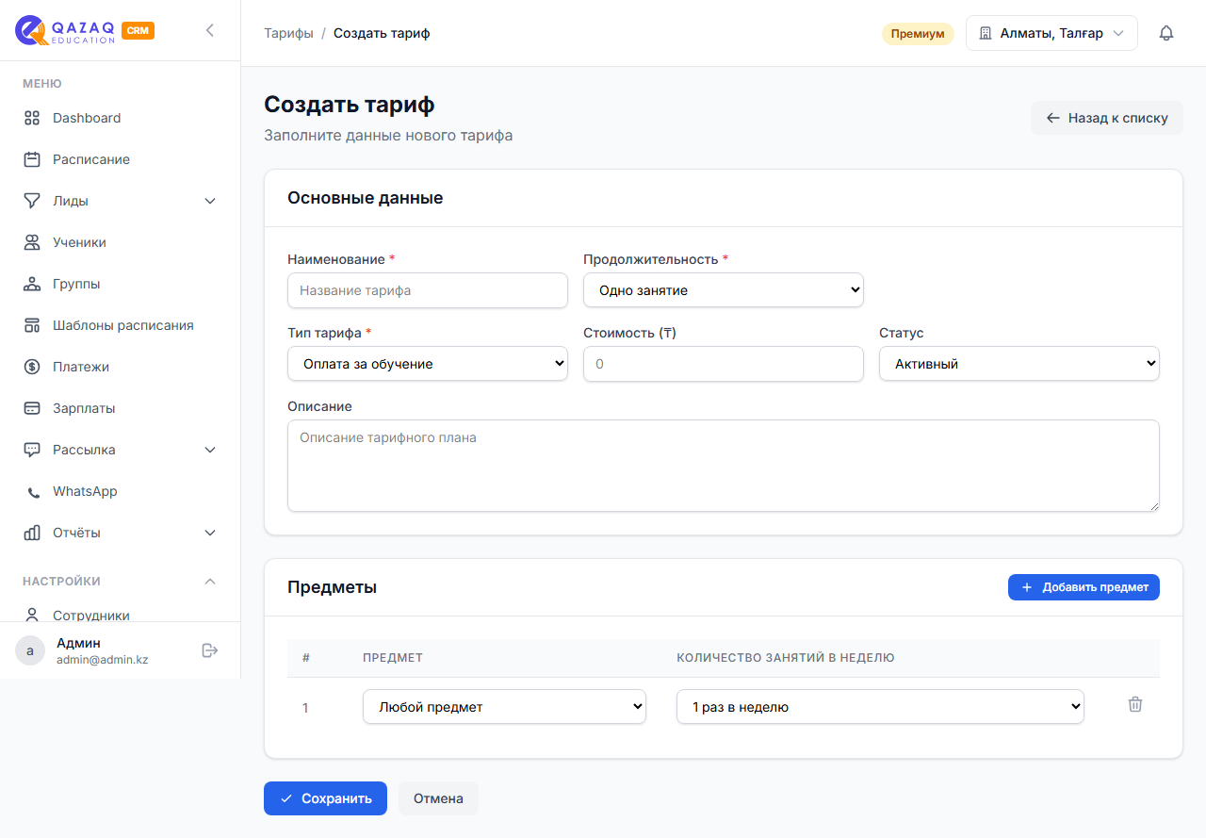
Task: Click the Предметы section heading
Action: tap(332, 587)
